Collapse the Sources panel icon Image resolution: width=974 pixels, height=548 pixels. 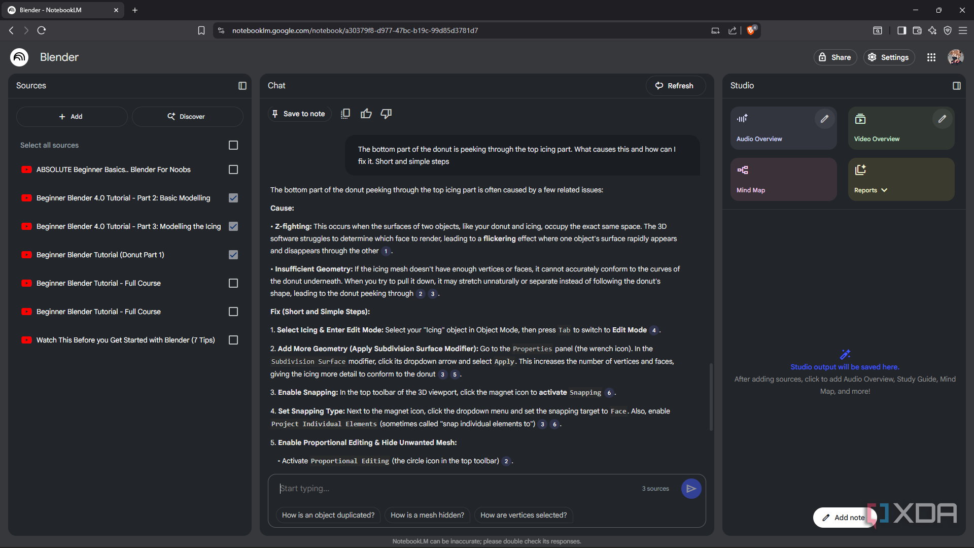[242, 86]
